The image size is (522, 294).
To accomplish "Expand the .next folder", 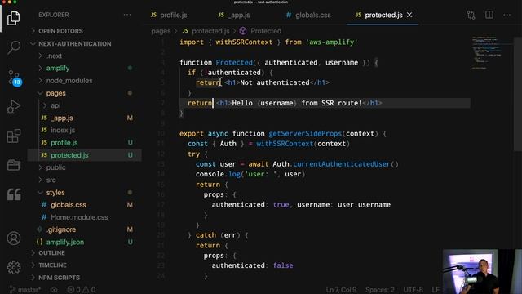I will [x=54, y=56].
